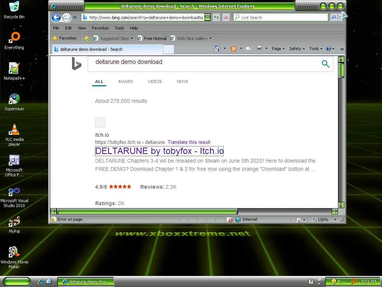
Task: Stop loading with the red X icon
Action: pos(226,17)
